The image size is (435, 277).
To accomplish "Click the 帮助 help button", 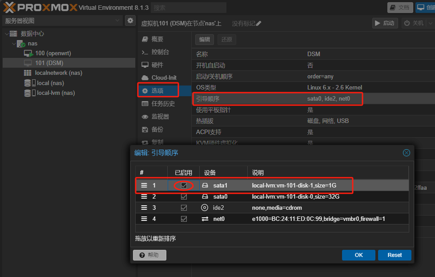I will 149,255.
